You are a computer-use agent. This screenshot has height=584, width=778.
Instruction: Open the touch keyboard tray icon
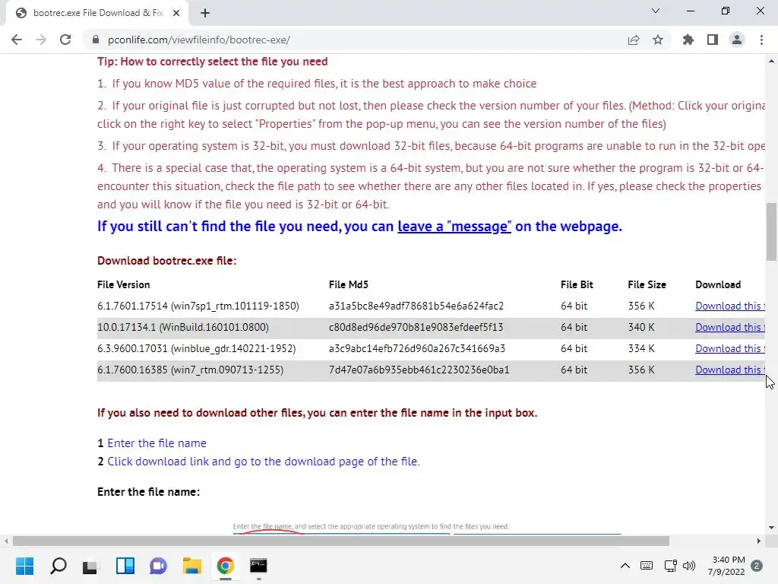tap(647, 566)
